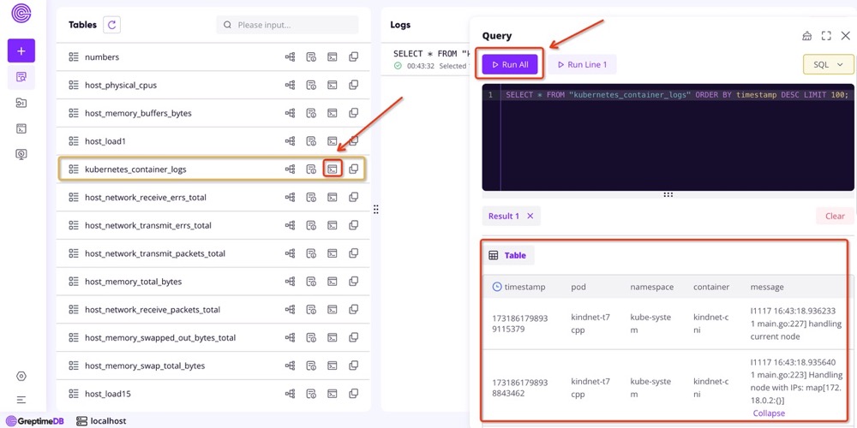857x428 pixels.
Task: Click the query icon for kubernetes_container_logs
Action: pos(333,169)
